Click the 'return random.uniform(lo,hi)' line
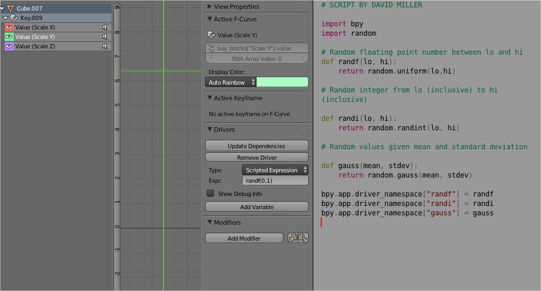The width and height of the screenshot is (541, 291). [397, 71]
